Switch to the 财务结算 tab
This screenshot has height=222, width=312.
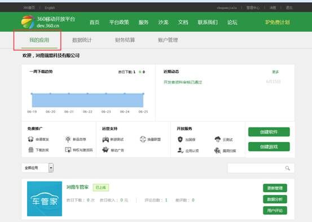pyautogui.click(x=125, y=40)
